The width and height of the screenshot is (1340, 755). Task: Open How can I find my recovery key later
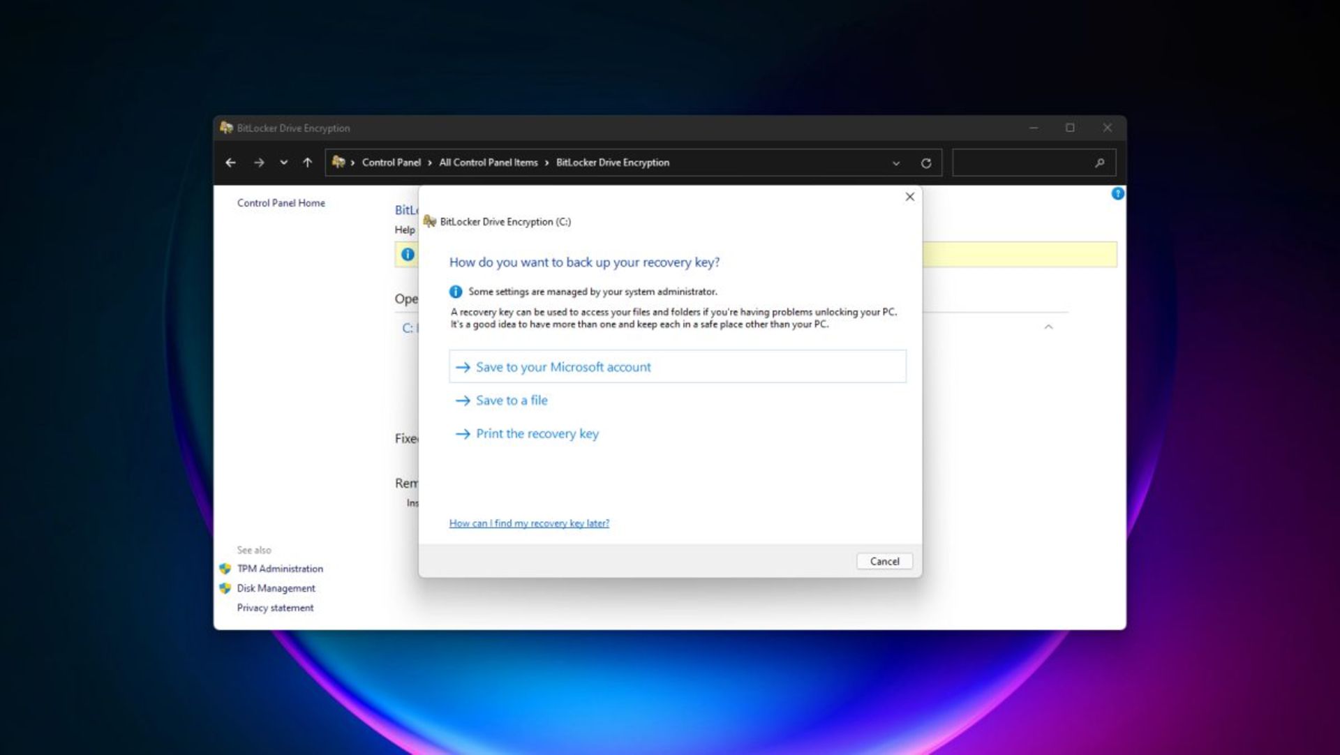click(529, 523)
